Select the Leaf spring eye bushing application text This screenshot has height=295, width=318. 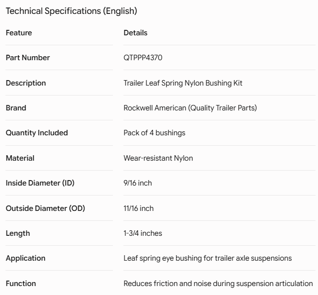pos(208,258)
